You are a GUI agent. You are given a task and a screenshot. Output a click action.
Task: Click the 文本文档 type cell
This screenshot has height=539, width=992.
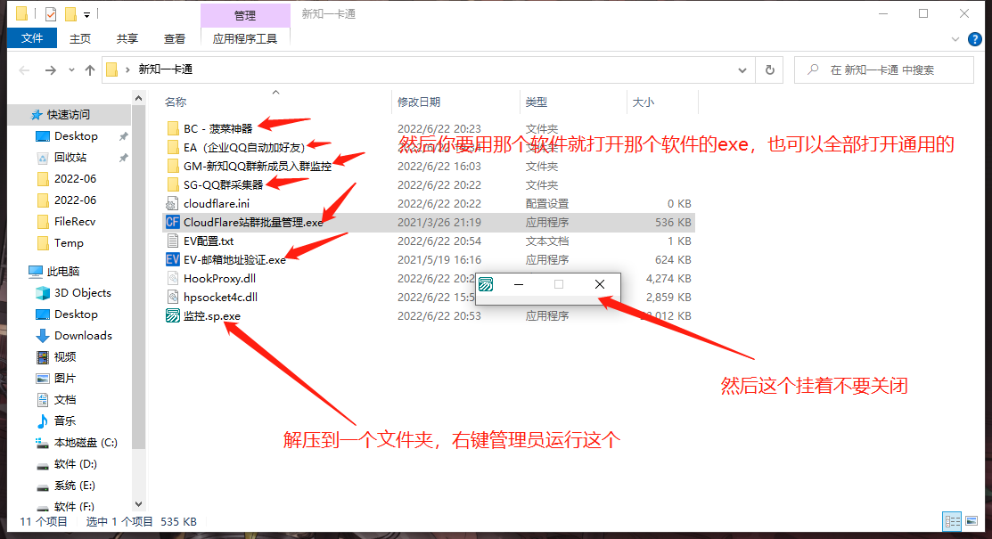(x=547, y=241)
